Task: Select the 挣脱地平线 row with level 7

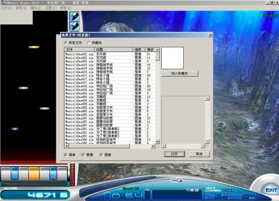Action: click(110, 72)
